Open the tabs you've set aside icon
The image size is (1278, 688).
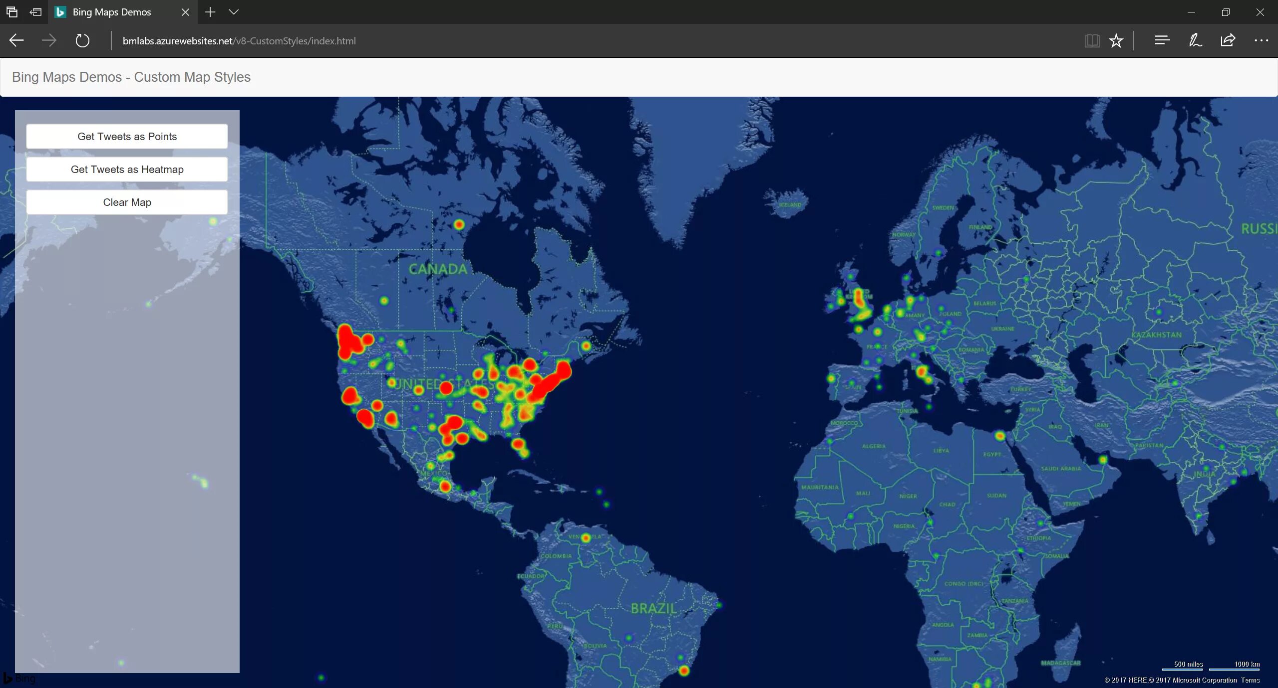pyautogui.click(x=12, y=12)
